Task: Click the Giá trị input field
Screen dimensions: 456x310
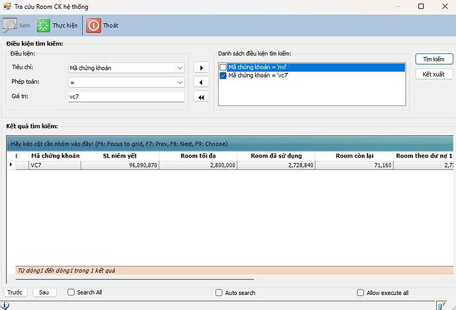Action: (x=126, y=97)
